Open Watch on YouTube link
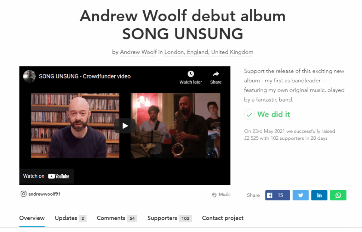This screenshot has width=362, height=232. [x=46, y=176]
